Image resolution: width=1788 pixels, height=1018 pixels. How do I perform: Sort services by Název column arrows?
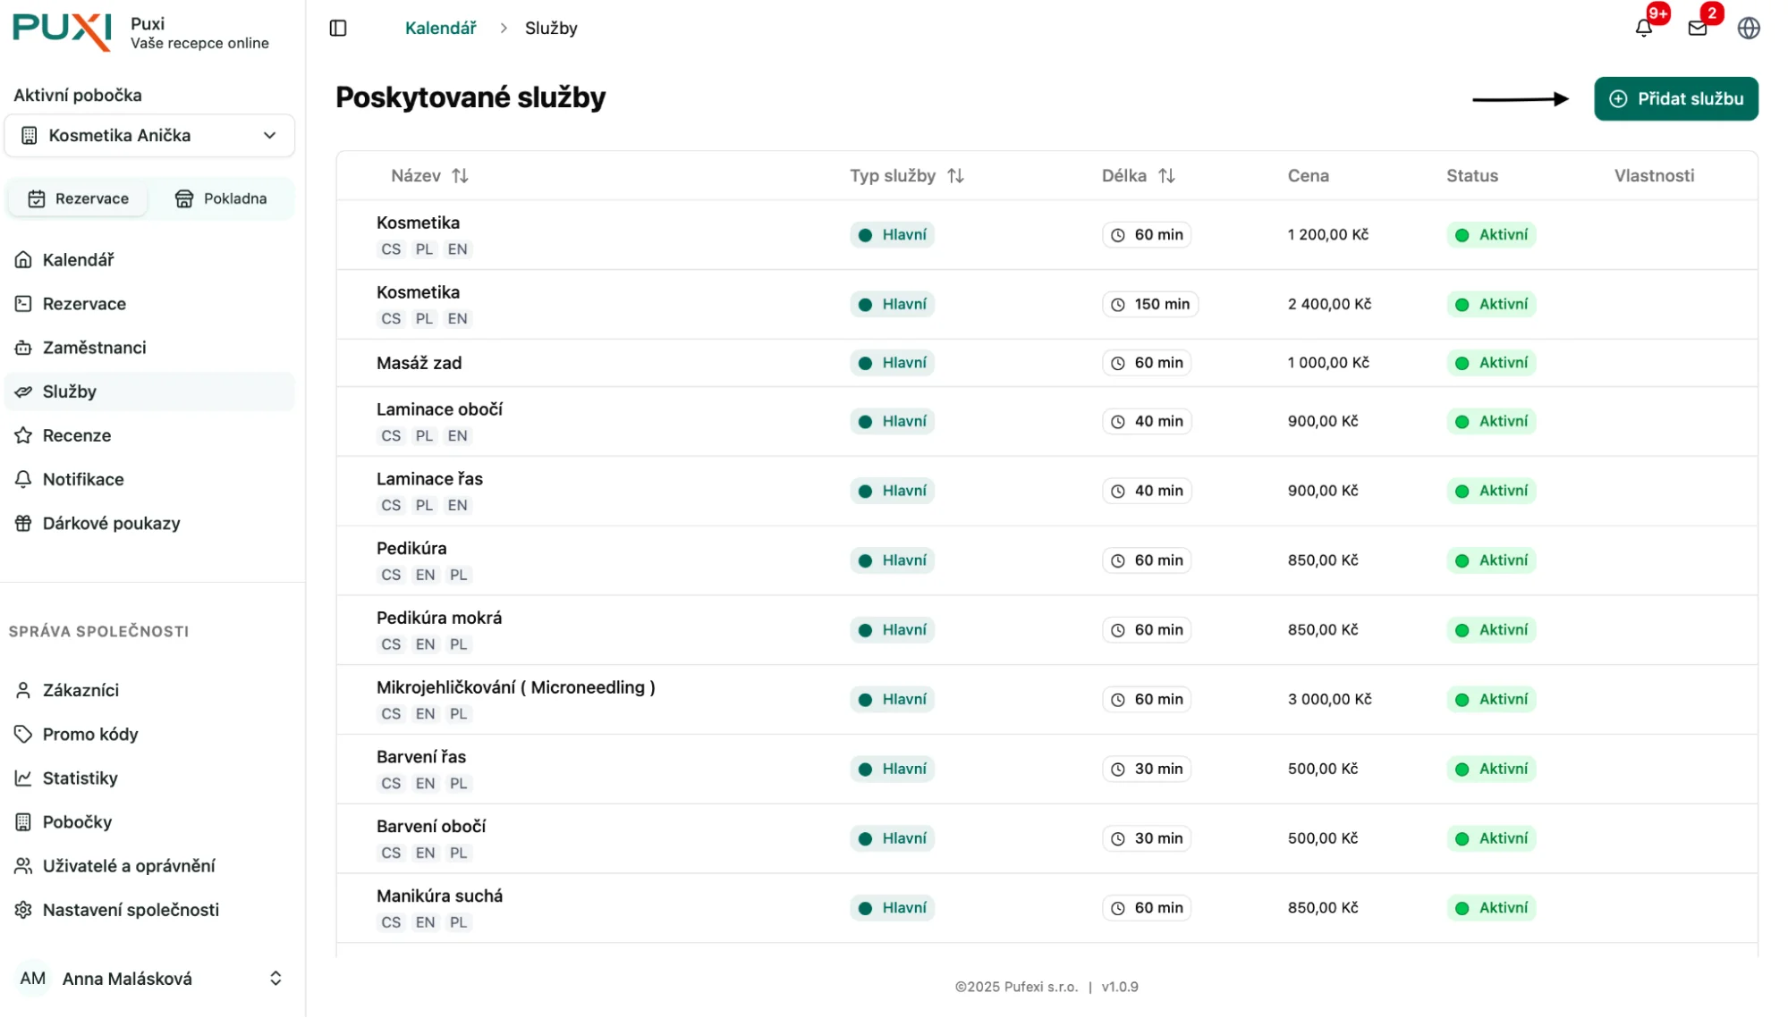tap(460, 176)
